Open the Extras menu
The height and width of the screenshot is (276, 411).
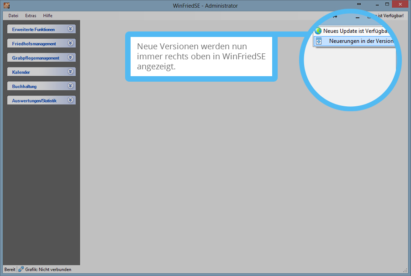31,16
